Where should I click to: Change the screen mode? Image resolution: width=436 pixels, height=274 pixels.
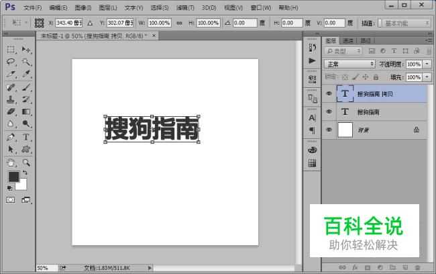26,200
